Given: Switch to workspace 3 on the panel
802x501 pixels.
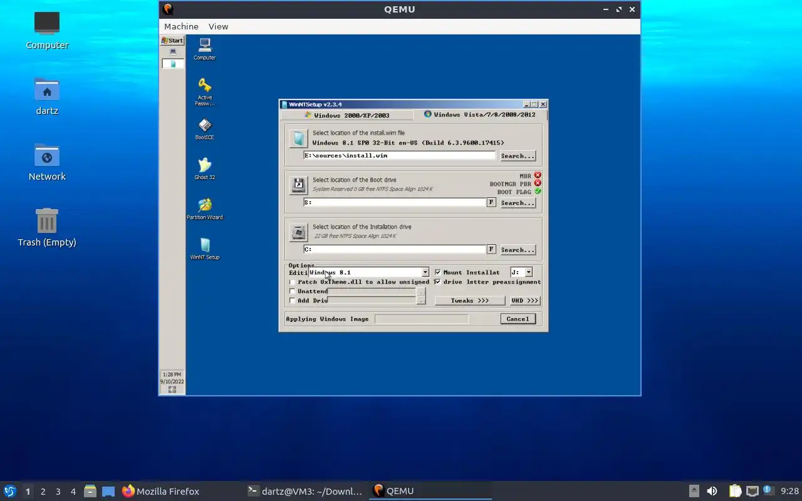Looking at the screenshot, I should coord(58,492).
